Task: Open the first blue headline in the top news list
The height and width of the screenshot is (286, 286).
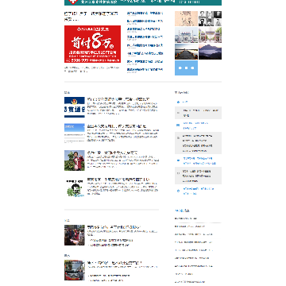Action: [x=145, y=13]
